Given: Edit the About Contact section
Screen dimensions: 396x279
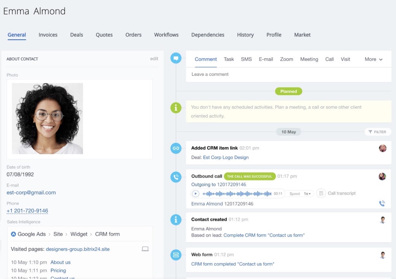Looking at the screenshot, I should [154, 59].
